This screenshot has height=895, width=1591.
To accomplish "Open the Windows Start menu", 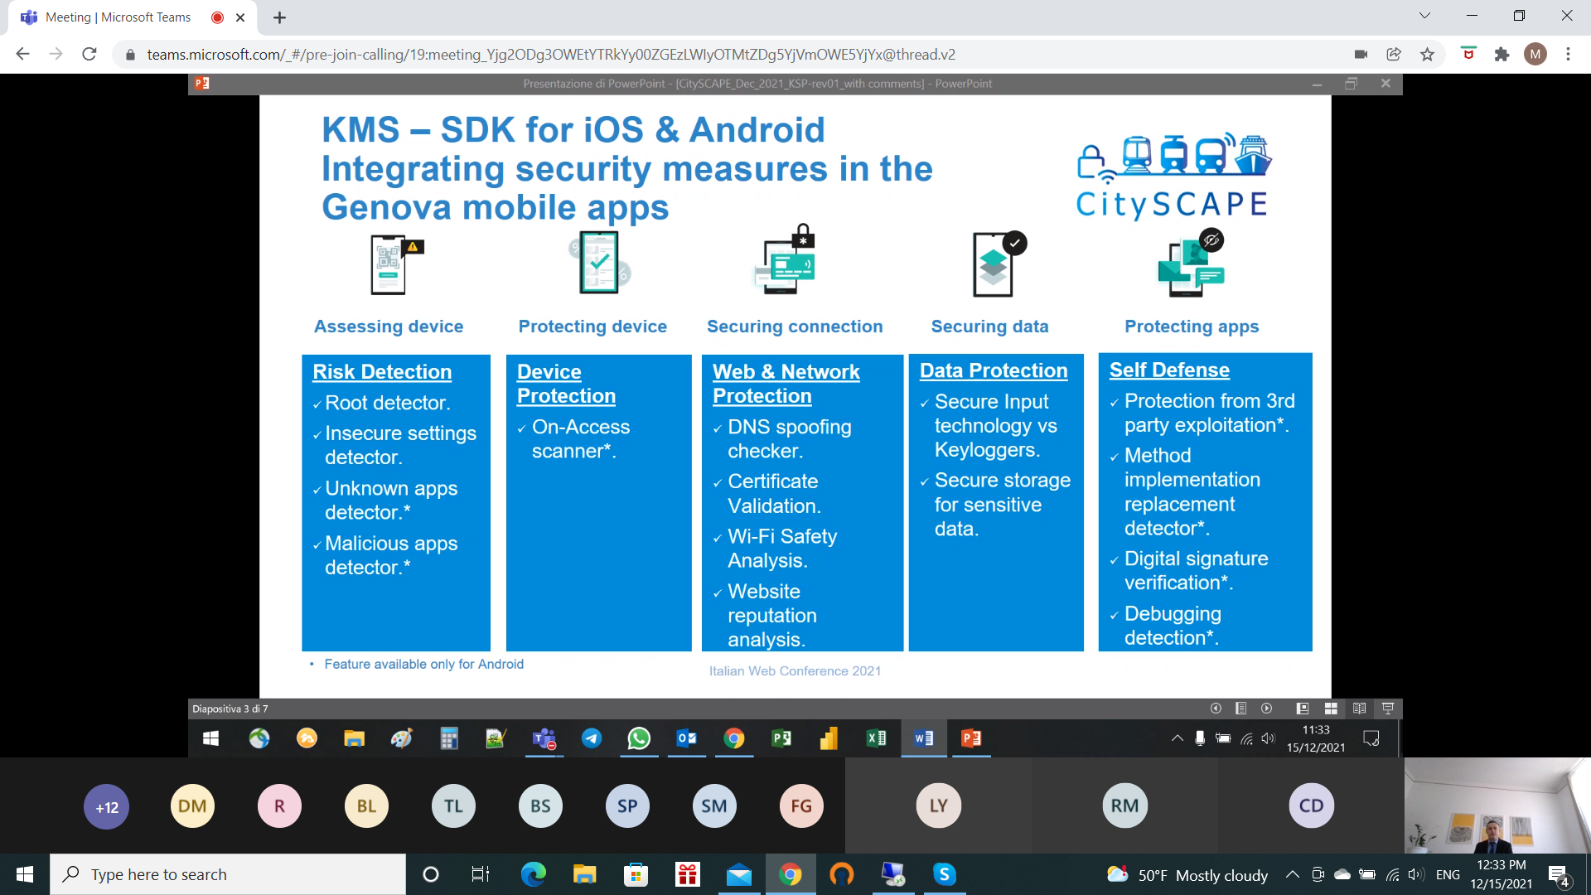I will (x=25, y=874).
